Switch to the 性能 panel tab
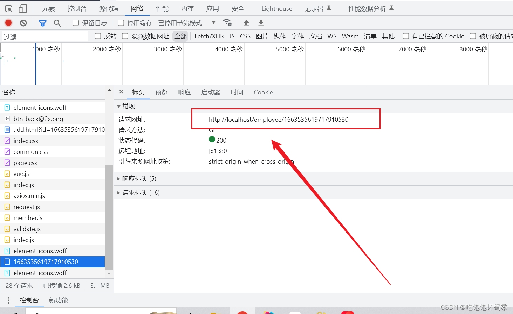Image resolution: width=513 pixels, height=314 pixels. point(162,8)
